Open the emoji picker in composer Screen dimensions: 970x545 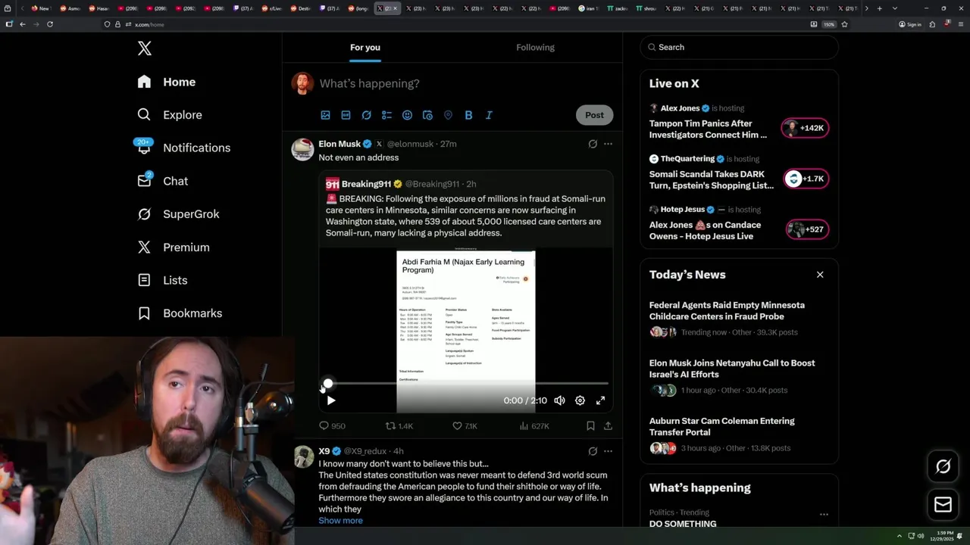407,115
